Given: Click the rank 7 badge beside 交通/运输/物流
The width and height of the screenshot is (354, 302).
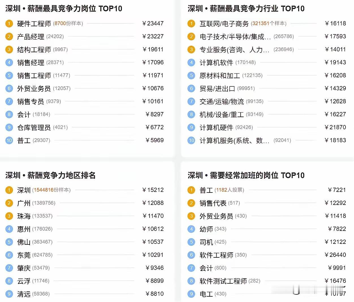Looking at the screenshot, I should (191, 101).
